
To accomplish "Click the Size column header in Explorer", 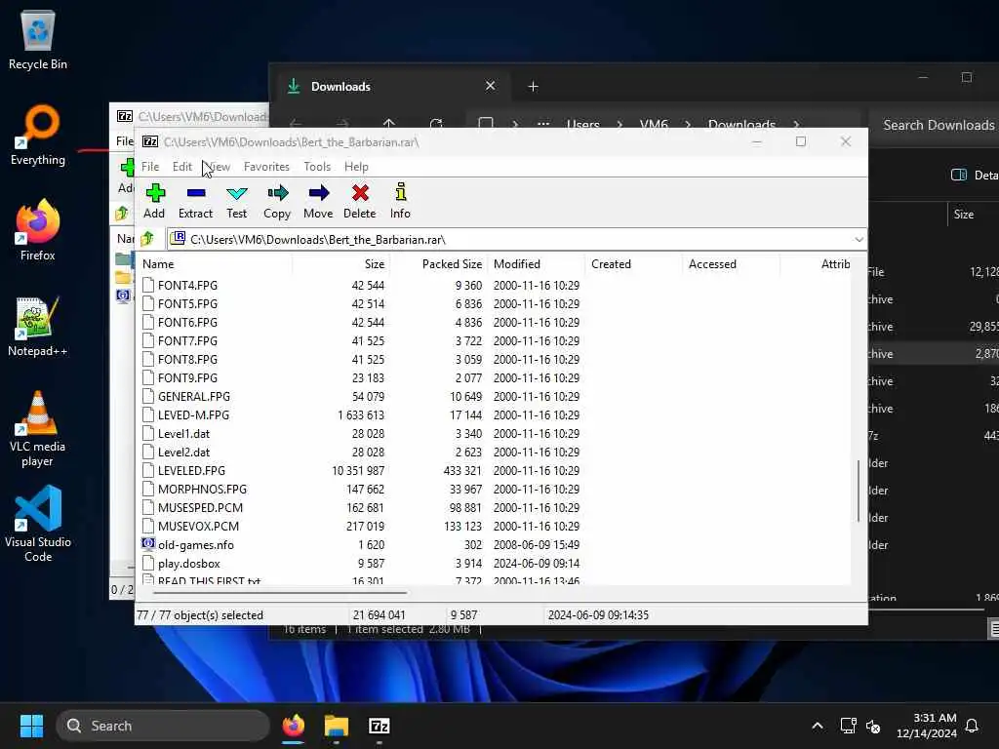I will [x=963, y=214].
